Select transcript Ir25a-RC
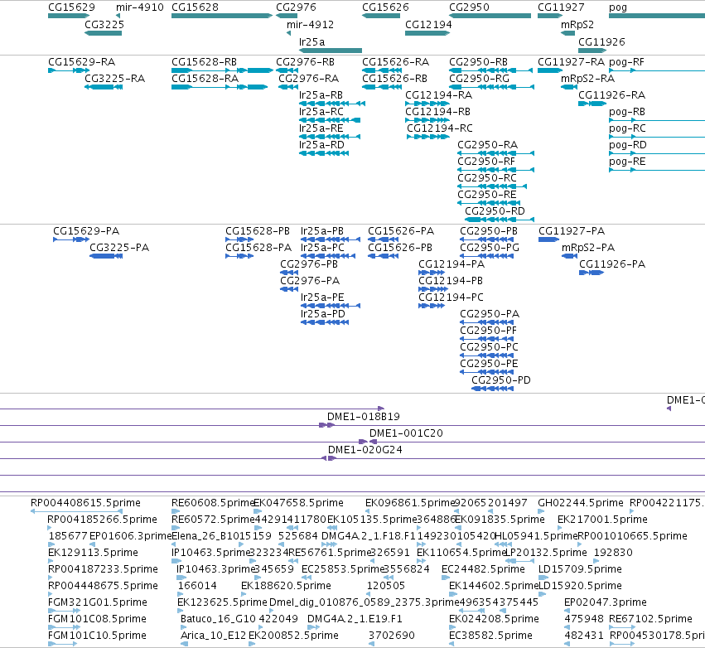The height and width of the screenshot is (648, 705). [321, 112]
